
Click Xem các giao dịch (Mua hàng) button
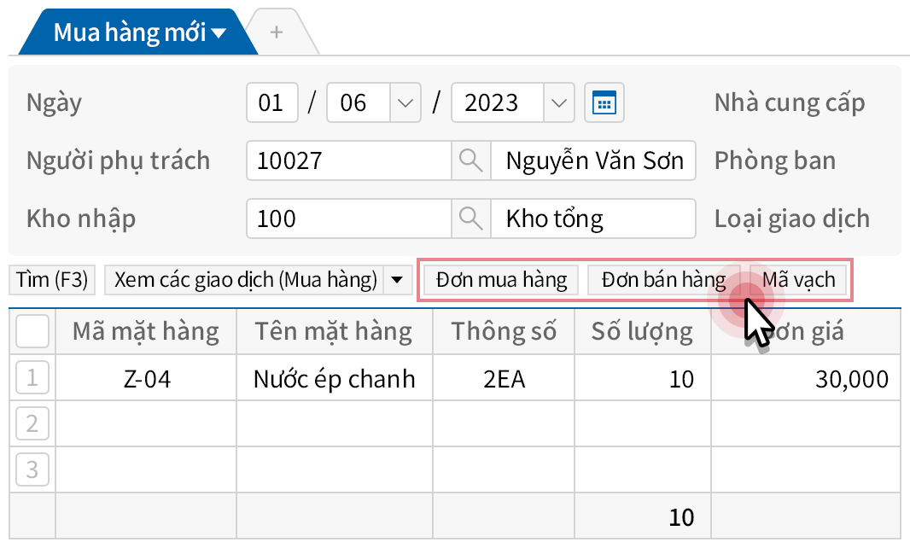pyautogui.click(x=245, y=280)
